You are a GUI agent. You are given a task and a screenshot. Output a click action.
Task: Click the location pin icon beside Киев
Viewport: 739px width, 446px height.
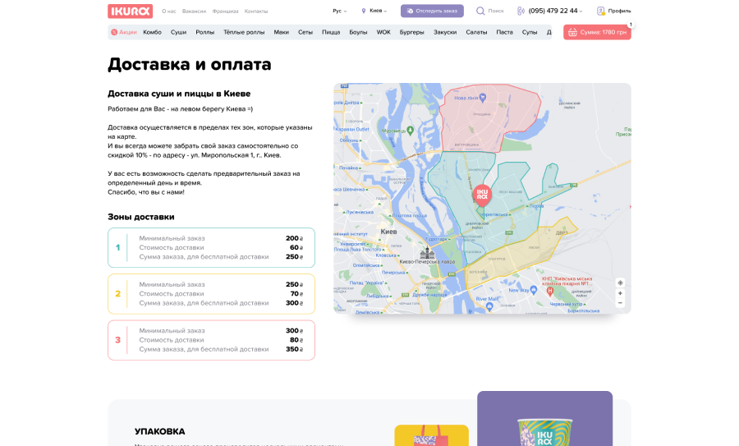(x=364, y=11)
